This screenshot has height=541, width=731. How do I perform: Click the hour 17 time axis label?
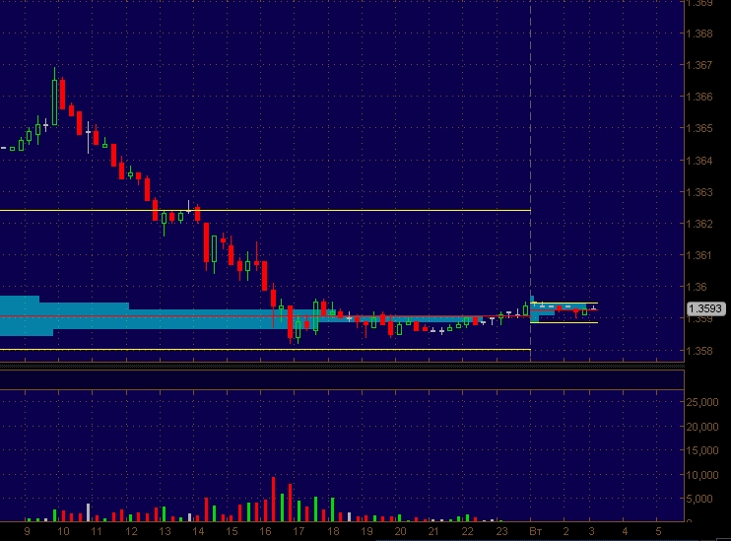(x=299, y=531)
